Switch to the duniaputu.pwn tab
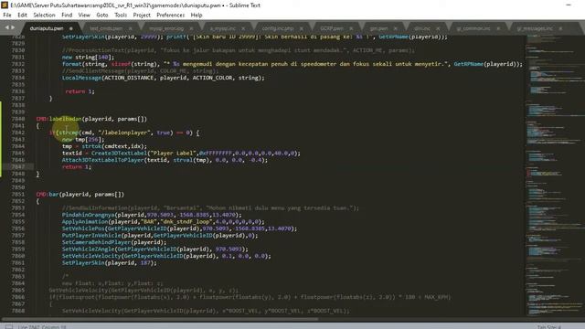 click(47, 28)
